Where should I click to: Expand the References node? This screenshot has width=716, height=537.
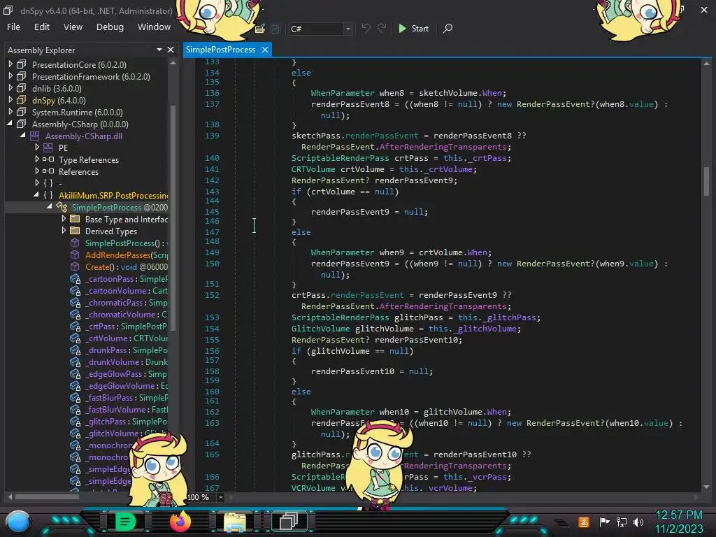coord(37,171)
